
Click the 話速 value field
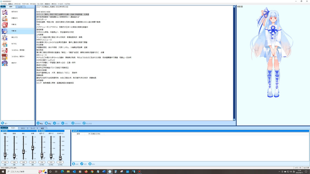coord(14,162)
